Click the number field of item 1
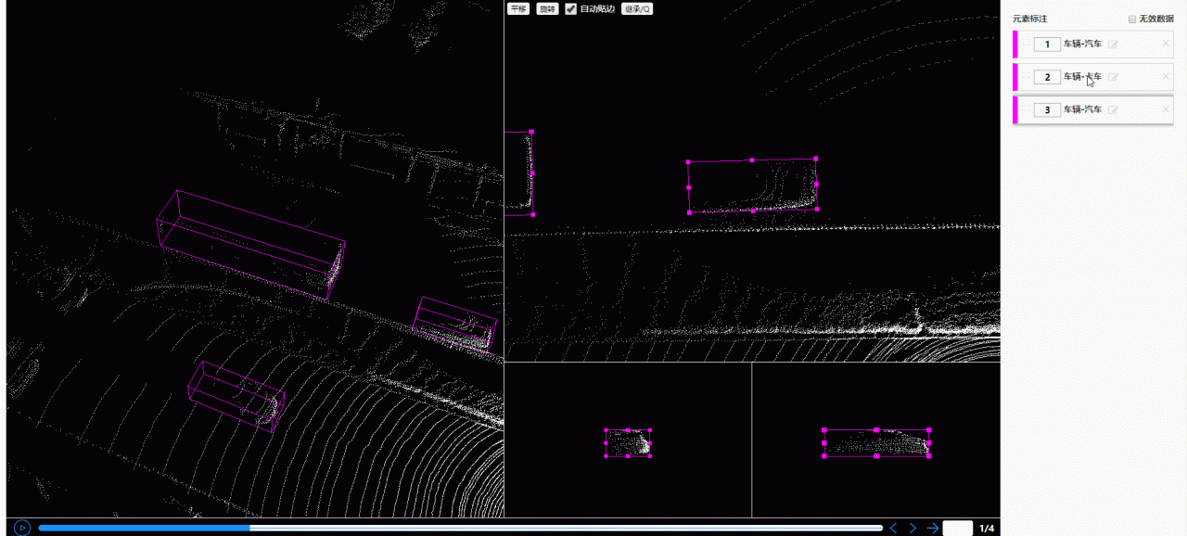 [x=1047, y=44]
